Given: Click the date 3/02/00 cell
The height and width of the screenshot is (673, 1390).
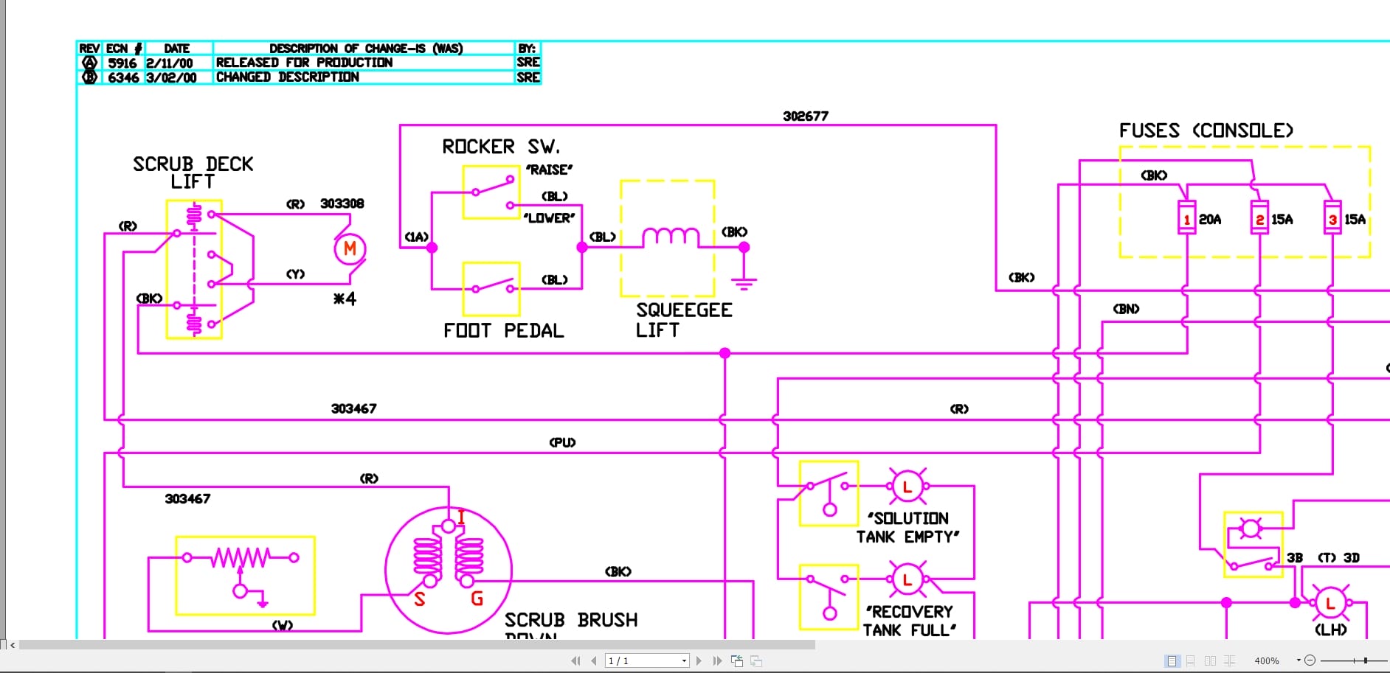Looking at the screenshot, I should [171, 77].
